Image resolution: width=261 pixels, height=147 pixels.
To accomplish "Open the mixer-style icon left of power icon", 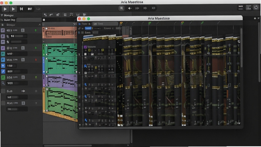I will [248, 7].
